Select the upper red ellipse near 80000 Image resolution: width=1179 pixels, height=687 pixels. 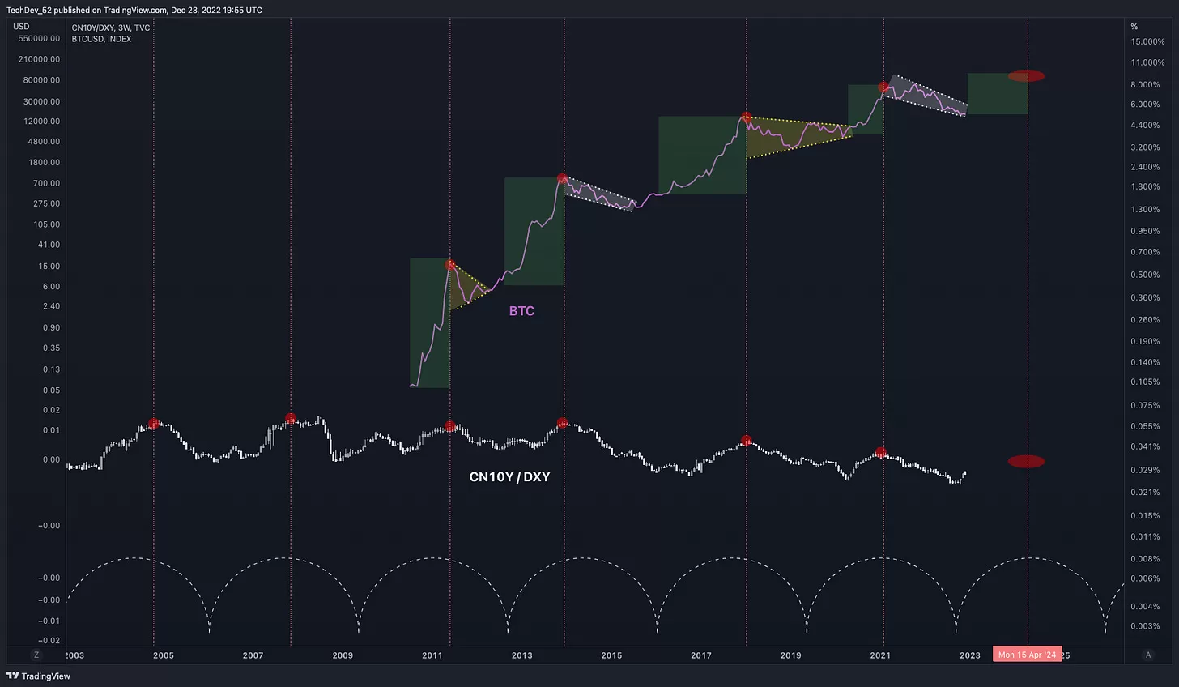click(1026, 76)
